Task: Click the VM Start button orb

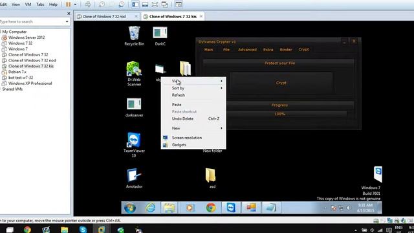Action: pos(130,208)
